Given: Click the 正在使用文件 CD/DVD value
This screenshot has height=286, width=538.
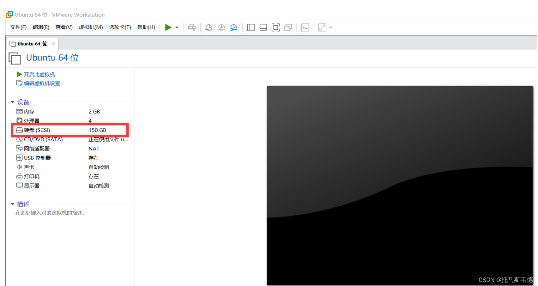Looking at the screenshot, I should click(108, 139).
